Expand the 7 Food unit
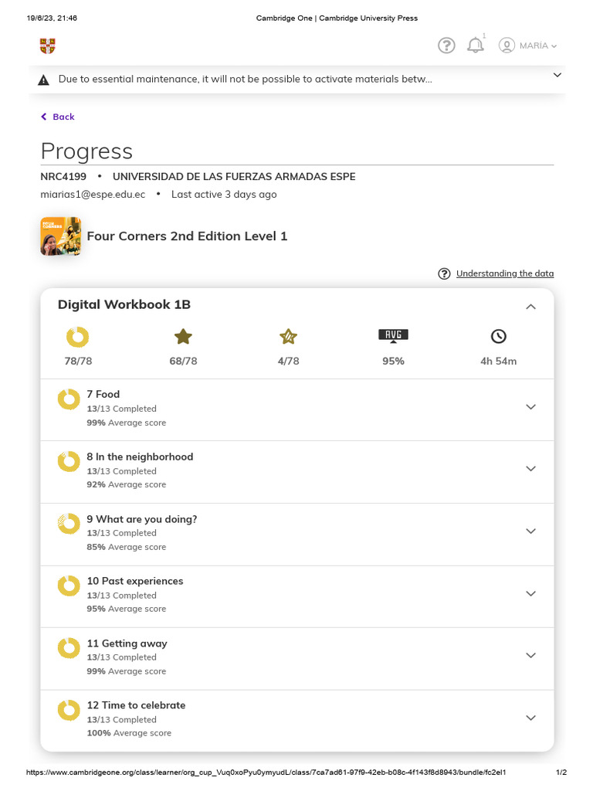Screen dimensions: 593x791 (x=530, y=407)
